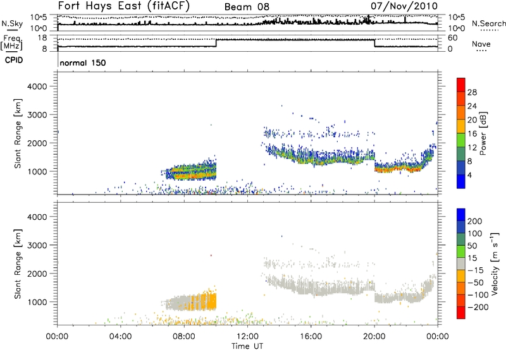The width and height of the screenshot is (506, 350).
Task: Click the '28' tick on Power scale
Action: point(472,92)
